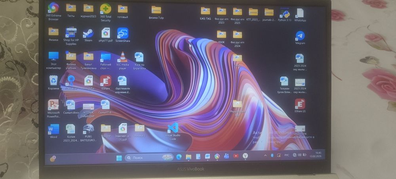The width and height of the screenshot is (396, 179).
Task: Open File Explorer from the taskbar
Action: click(188, 157)
